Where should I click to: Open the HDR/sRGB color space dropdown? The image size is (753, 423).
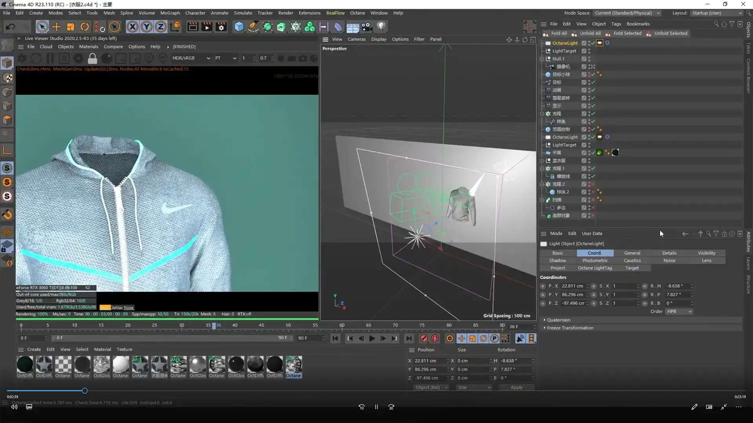[x=191, y=58]
